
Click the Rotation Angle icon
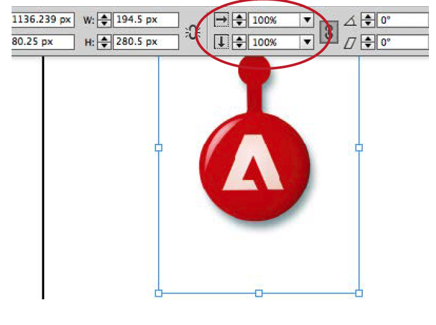351,21
